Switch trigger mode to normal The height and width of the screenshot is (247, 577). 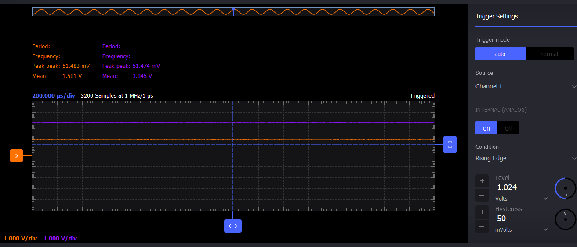(549, 54)
